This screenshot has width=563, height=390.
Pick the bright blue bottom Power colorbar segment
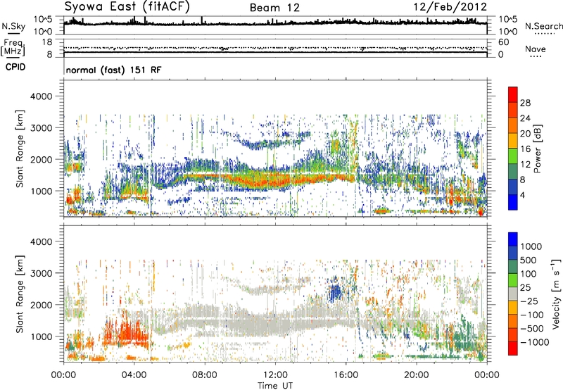pos(513,202)
